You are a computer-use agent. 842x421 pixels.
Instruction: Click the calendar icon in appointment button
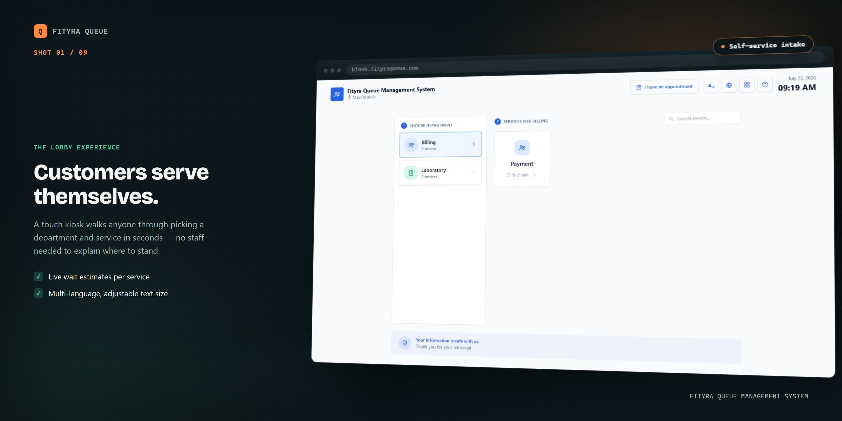pos(639,87)
